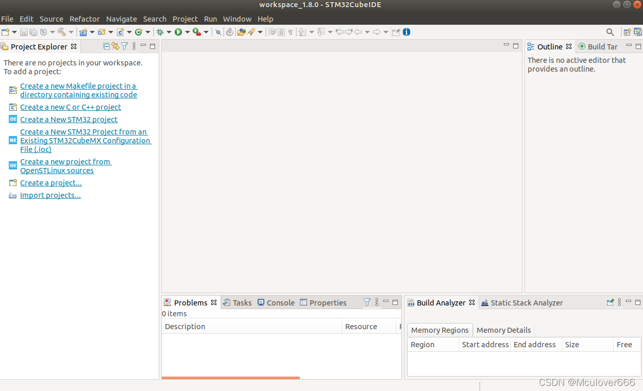Switch to the Tasks tab
The height and width of the screenshot is (391, 643).
pos(238,303)
